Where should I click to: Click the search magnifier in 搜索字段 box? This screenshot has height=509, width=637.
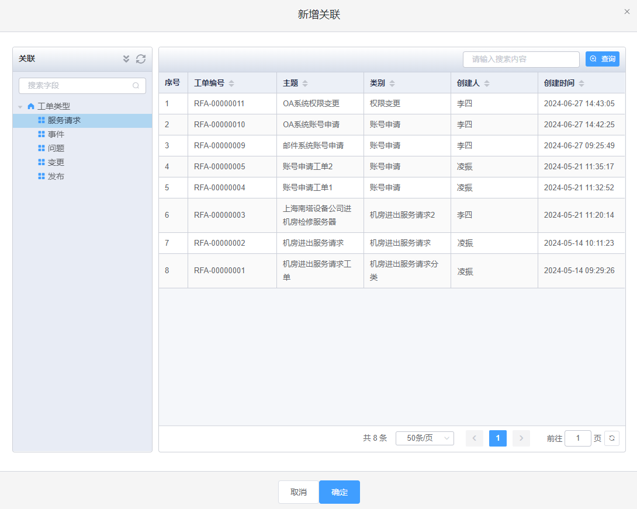point(136,86)
